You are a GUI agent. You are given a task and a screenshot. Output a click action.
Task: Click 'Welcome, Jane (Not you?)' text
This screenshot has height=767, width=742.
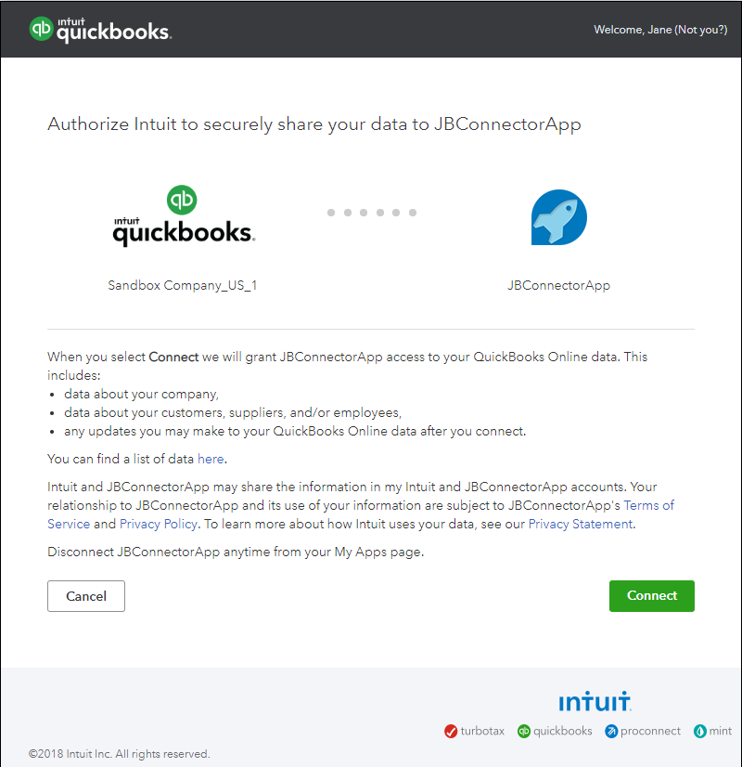[x=660, y=30]
